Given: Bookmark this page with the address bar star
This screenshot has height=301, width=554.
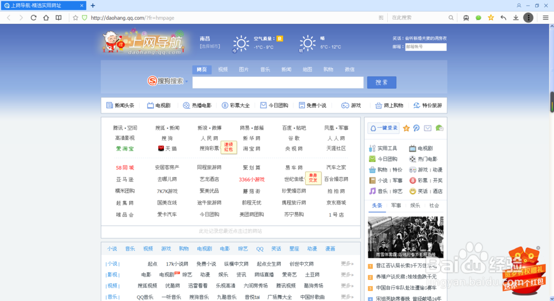Looking at the screenshot, I should point(75,18).
